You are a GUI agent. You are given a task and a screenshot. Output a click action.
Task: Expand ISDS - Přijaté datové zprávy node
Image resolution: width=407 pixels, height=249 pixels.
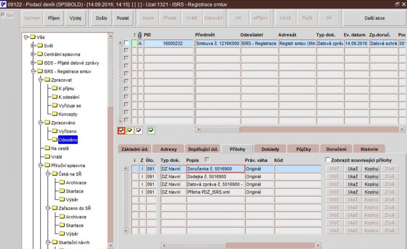(33, 63)
